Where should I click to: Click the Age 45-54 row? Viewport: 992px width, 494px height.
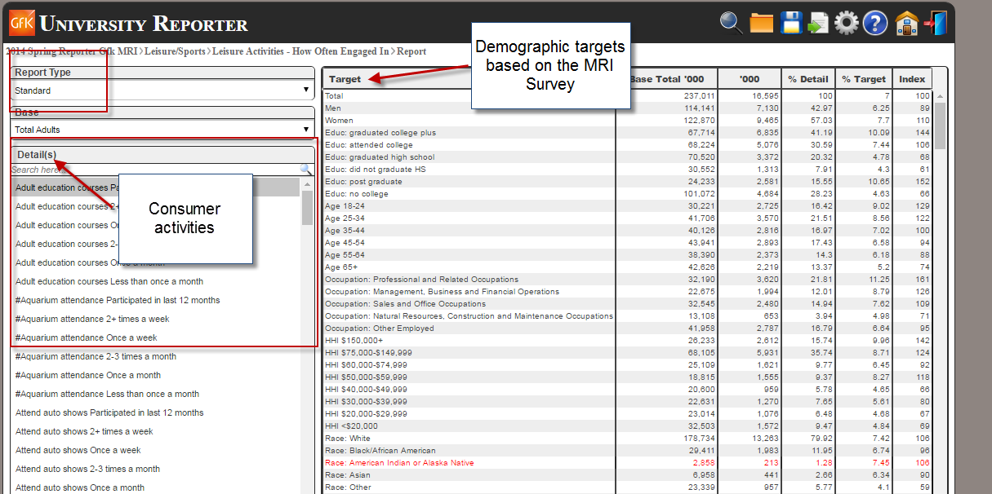627,242
